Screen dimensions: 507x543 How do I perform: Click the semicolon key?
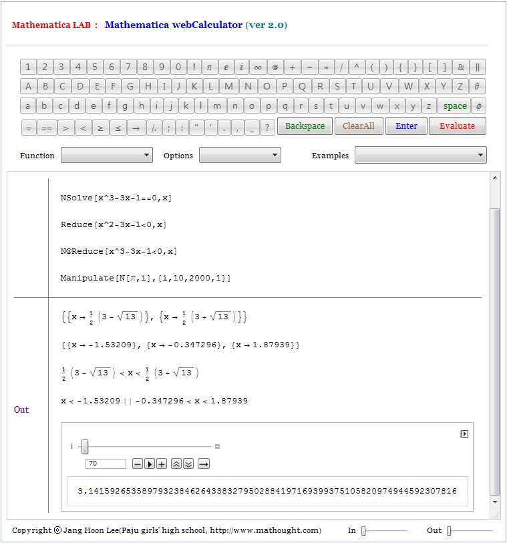pyautogui.click(x=168, y=128)
